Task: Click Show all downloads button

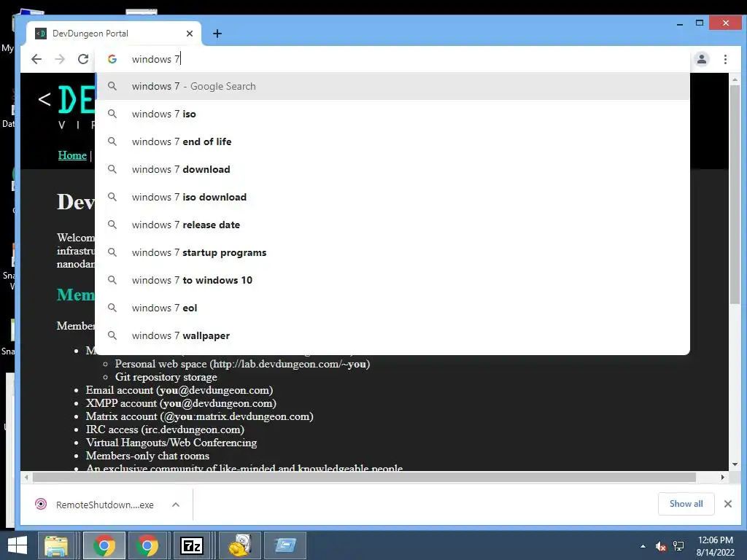Action: 686,504
